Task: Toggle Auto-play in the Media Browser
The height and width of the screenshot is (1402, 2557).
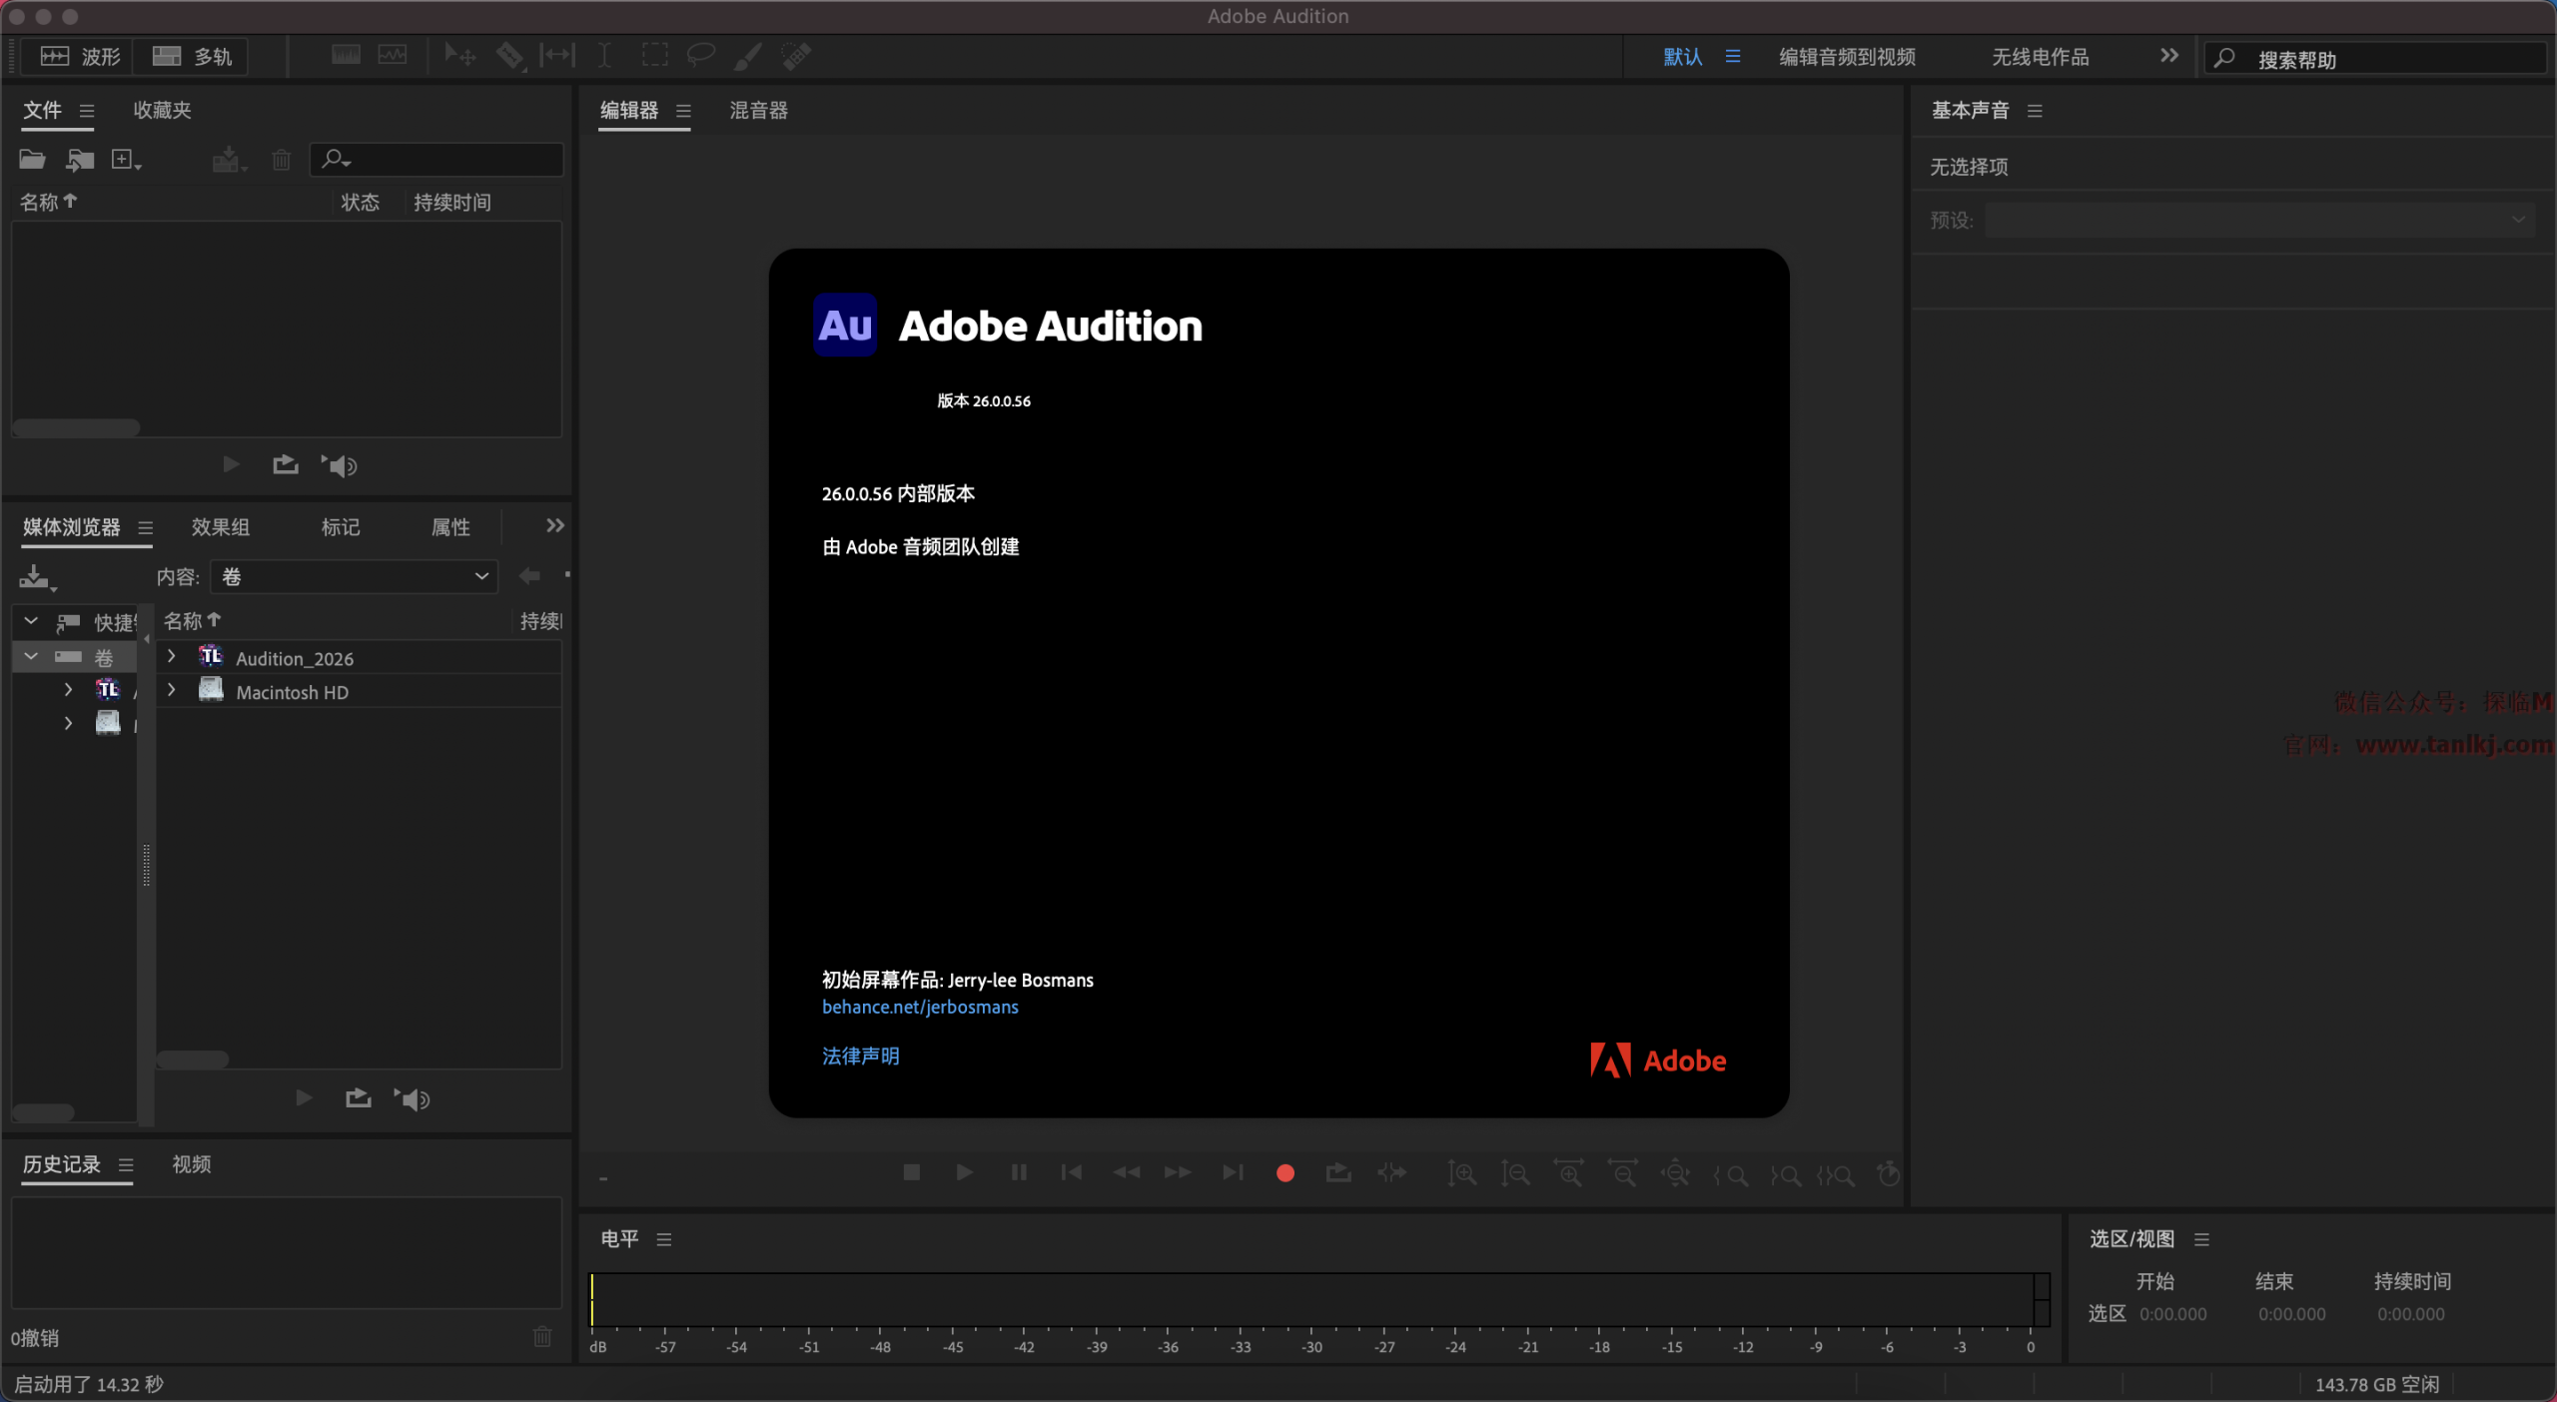Action: tap(412, 1099)
